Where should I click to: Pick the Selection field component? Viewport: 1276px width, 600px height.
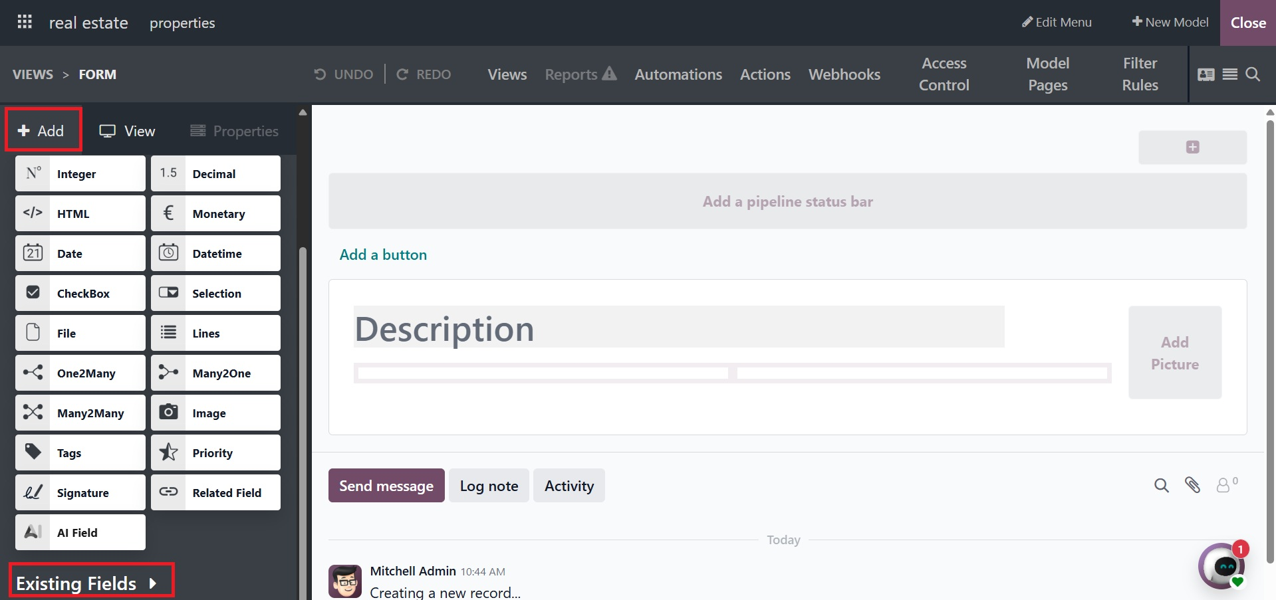[x=215, y=293]
